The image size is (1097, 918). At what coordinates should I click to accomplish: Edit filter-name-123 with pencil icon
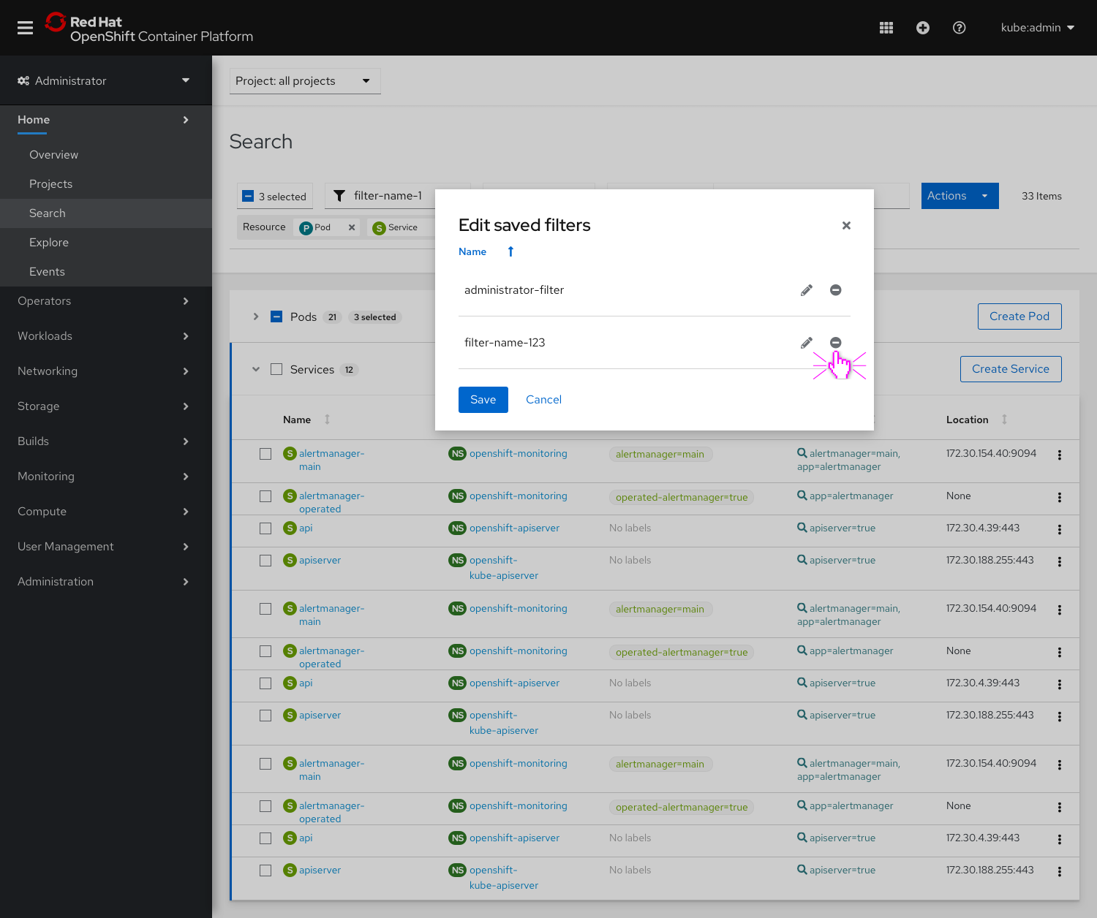pos(807,343)
